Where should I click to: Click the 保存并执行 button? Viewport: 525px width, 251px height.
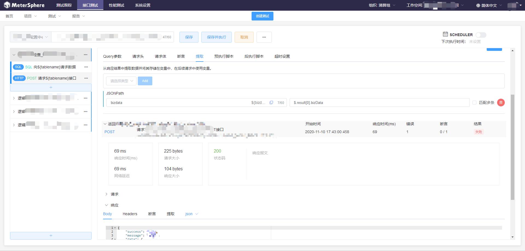pos(216,37)
